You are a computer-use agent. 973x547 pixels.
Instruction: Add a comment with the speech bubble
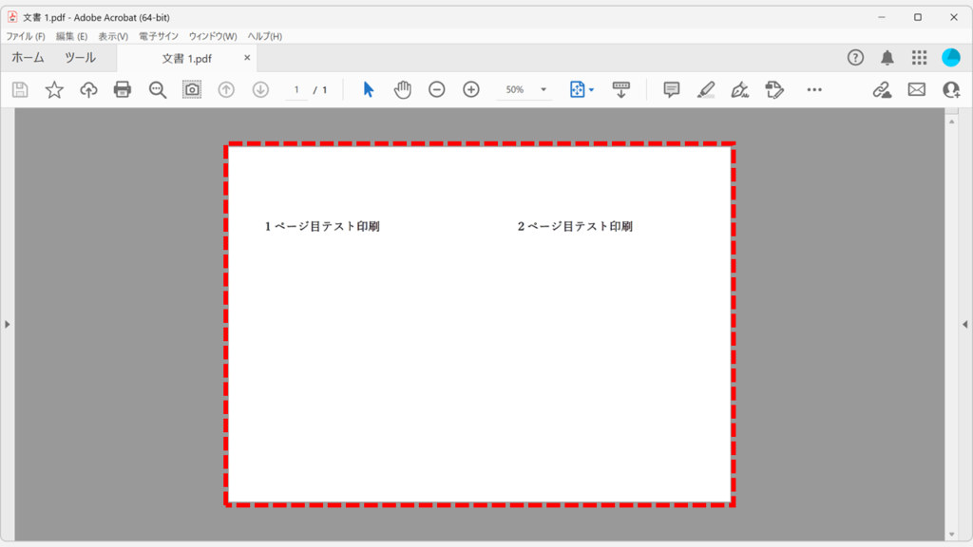click(672, 90)
